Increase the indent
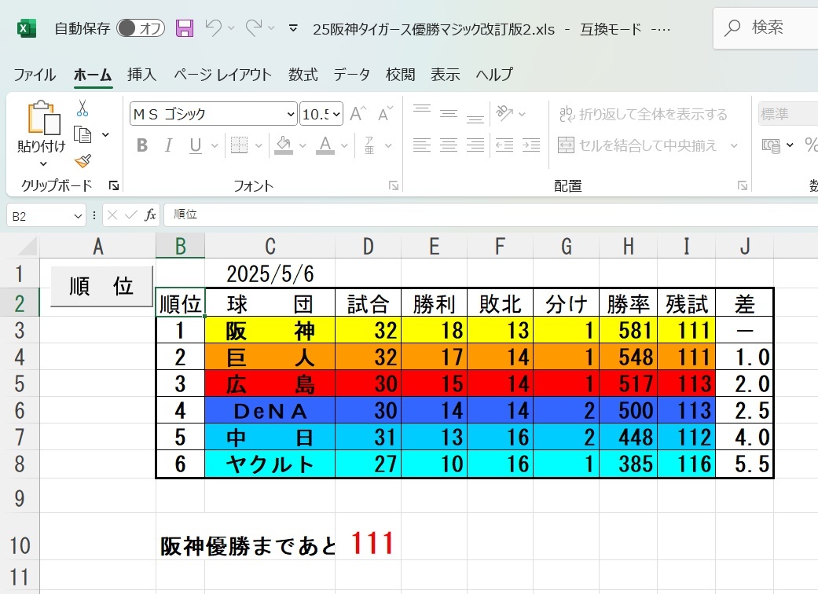The image size is (818, 594). coord(531,145)
